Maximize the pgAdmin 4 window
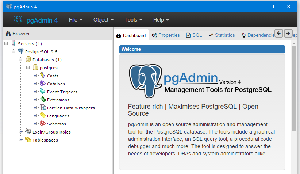This screenshot has width=300, height=174. [x=272, y=7]
